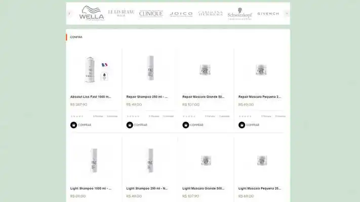Viewport: 360px width, 202px height.
Task: View Light Mascara Grande 500 product image
Action: point(206,160)
